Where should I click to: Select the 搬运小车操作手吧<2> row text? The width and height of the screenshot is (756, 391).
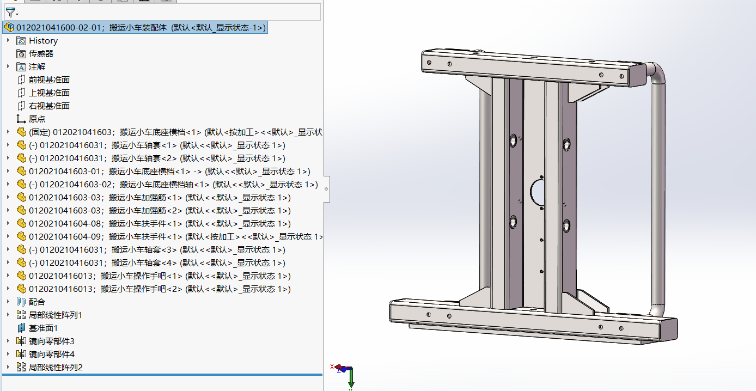click(160, 289)
